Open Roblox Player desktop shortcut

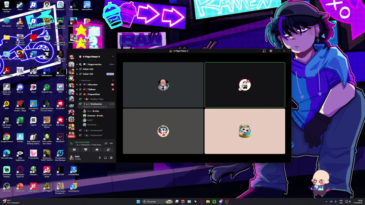(33, 6)
